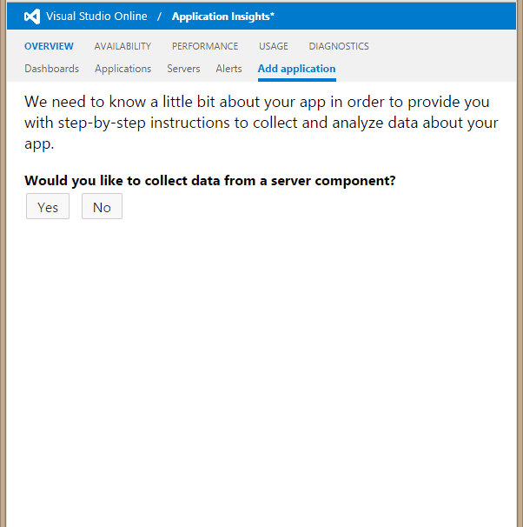523x527 pixels.
Task: Open the Dashboards sub-menu item
Action: click(51, 69)
